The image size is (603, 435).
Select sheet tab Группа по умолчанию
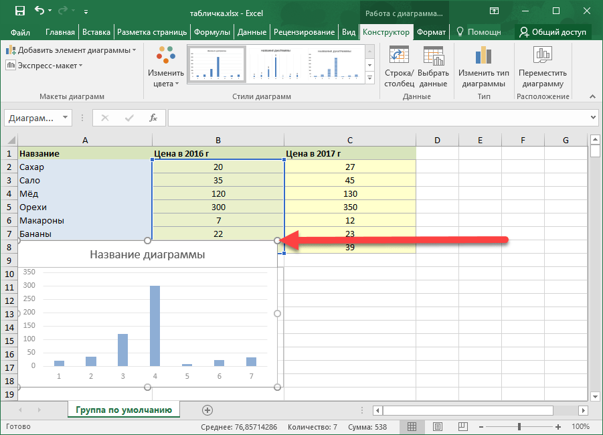click(123, 410)
